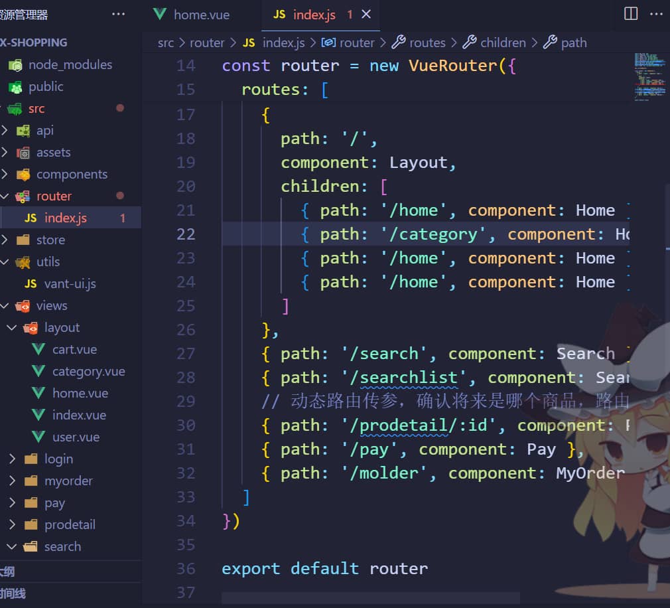
Task: Expand the store folder
Action: tap(5, 240)
